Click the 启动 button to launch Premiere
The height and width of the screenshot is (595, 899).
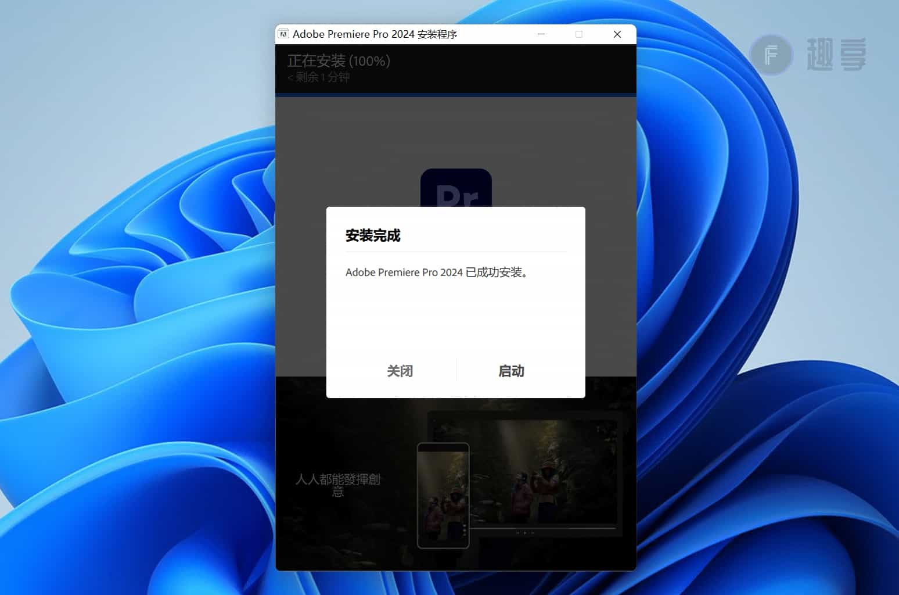pos(511,371)
